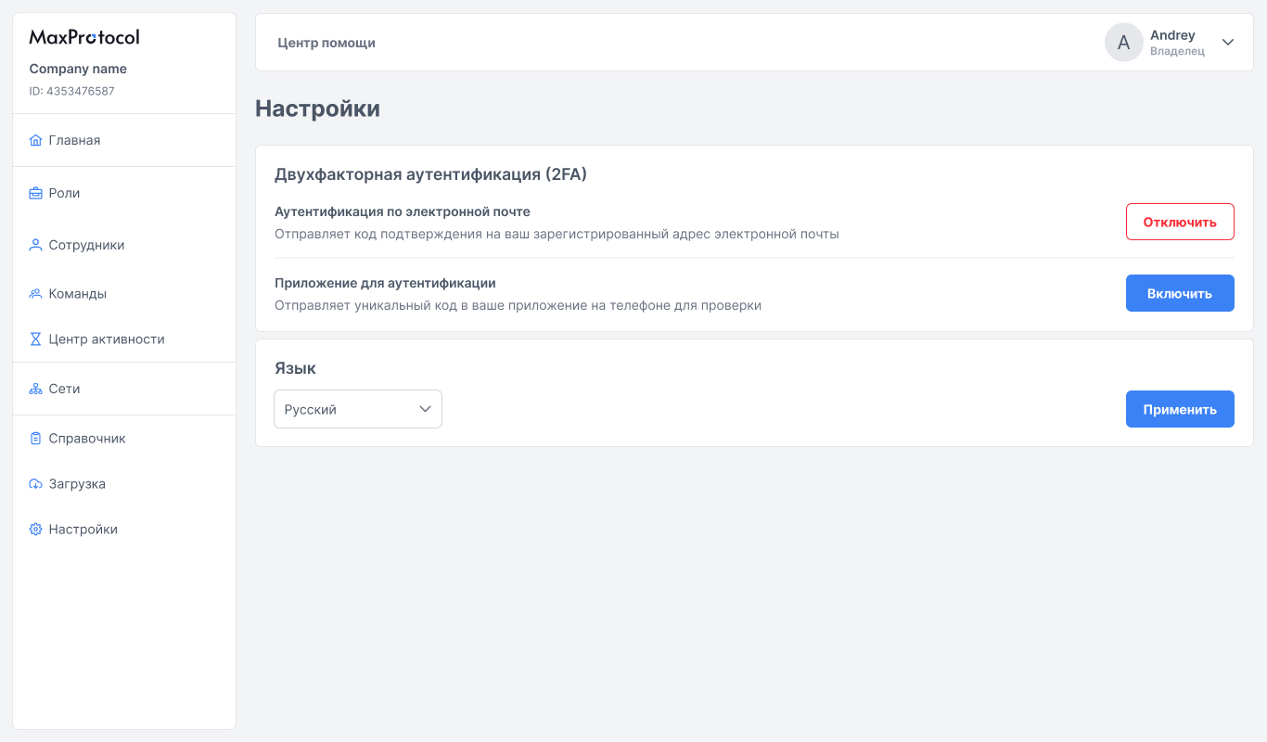This screenshot has height=742, width=1267.
Task: Disable email authentication with Отключить
Action: [1180, 222]
